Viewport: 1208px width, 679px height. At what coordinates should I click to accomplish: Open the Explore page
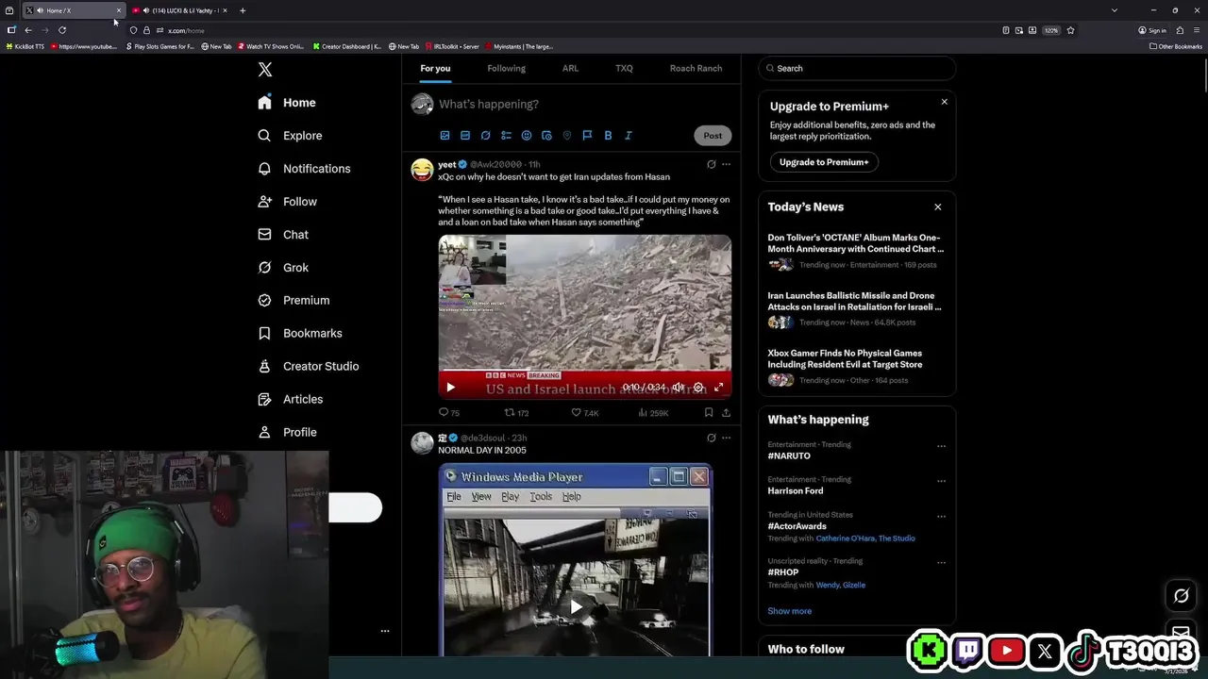(x=291, y=136)
